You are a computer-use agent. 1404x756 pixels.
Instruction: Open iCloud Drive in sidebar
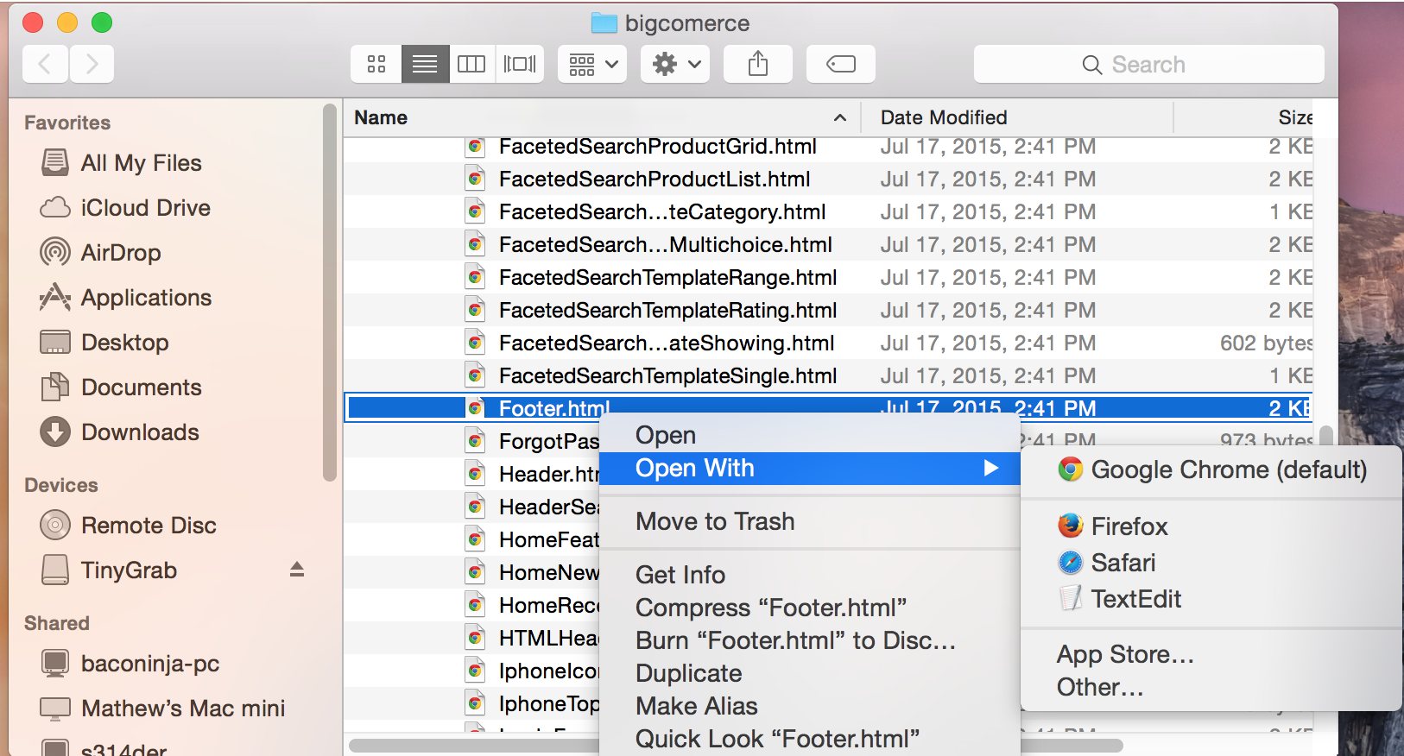tap(126, 208)
